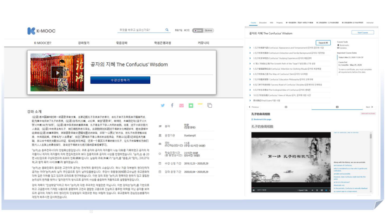Screen dimensions: 386x217
Task: Open the second unit video icon in sequence bar
Action: (337, 107)
